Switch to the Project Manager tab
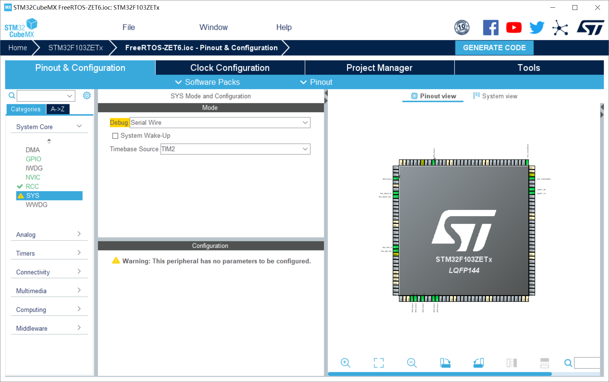The image size is (609, 382). (x=380, y=68)
